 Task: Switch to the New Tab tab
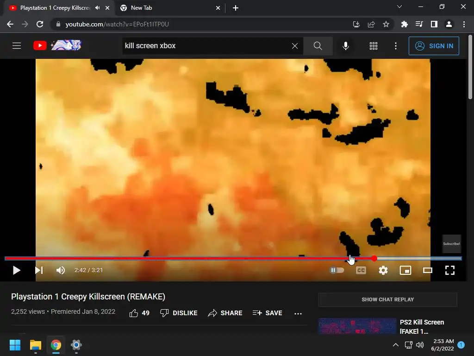click(x=169, y=8)
